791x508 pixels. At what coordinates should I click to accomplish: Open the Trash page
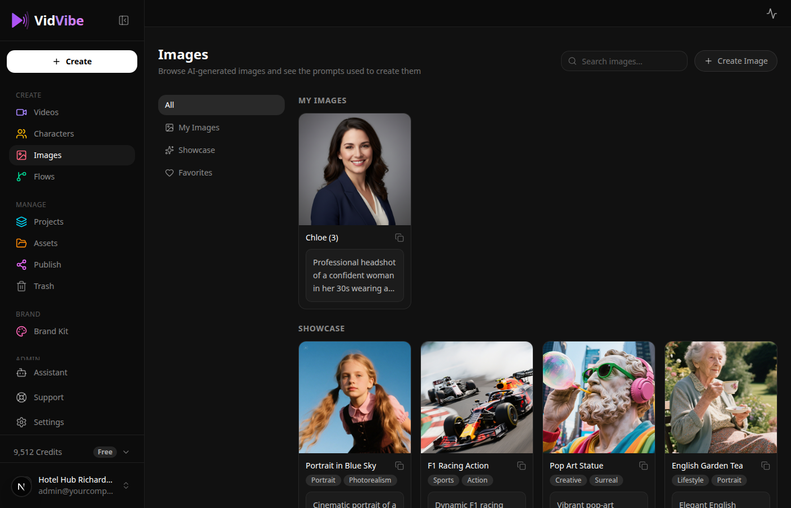tap(72, 286)
